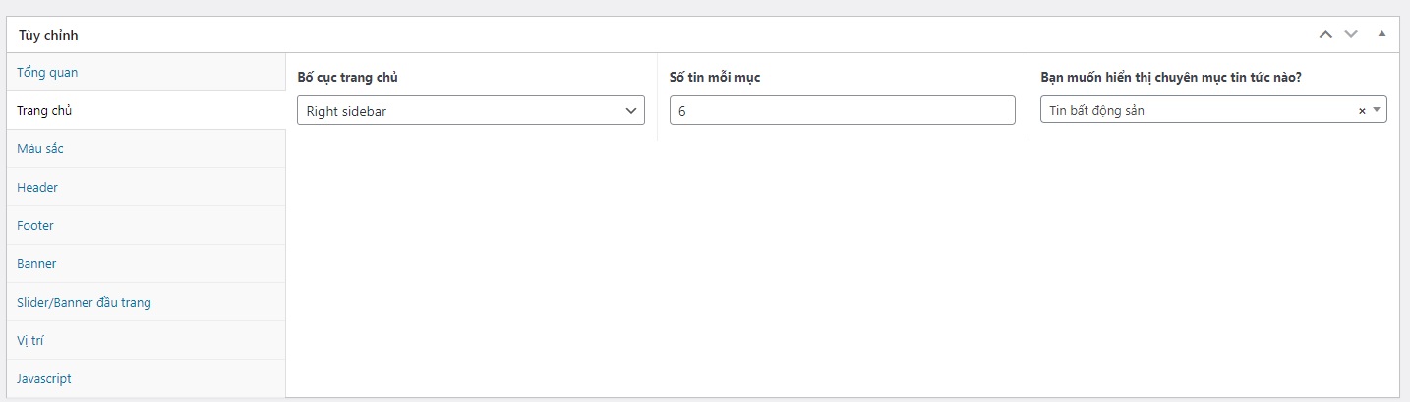This screenshot has height=402, width=1410.
Task: Collapse the Tùy chỉnh panel with the triangle toggle
Action: pos(1381,34)
